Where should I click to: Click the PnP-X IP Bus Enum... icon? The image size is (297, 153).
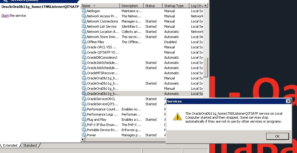(84, 124)
